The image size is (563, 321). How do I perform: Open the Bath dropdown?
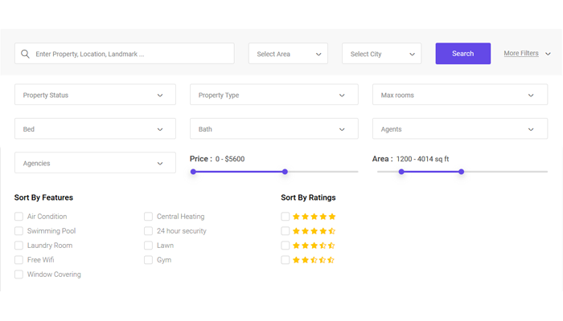pyautogui.click(x=274, y=129)
